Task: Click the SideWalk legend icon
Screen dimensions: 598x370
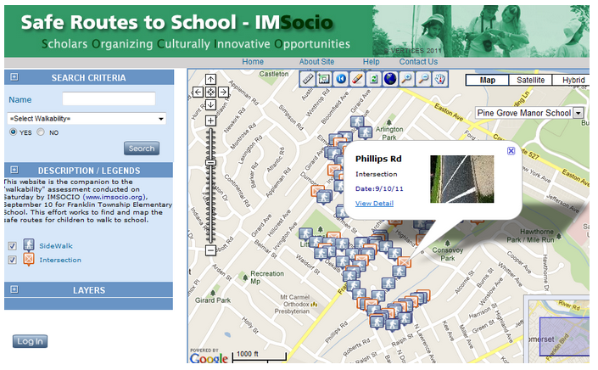Action: click(x=29, y=245)
